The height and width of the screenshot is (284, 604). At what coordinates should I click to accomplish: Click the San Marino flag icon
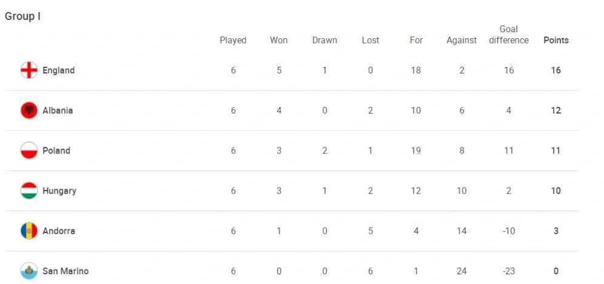29,271
